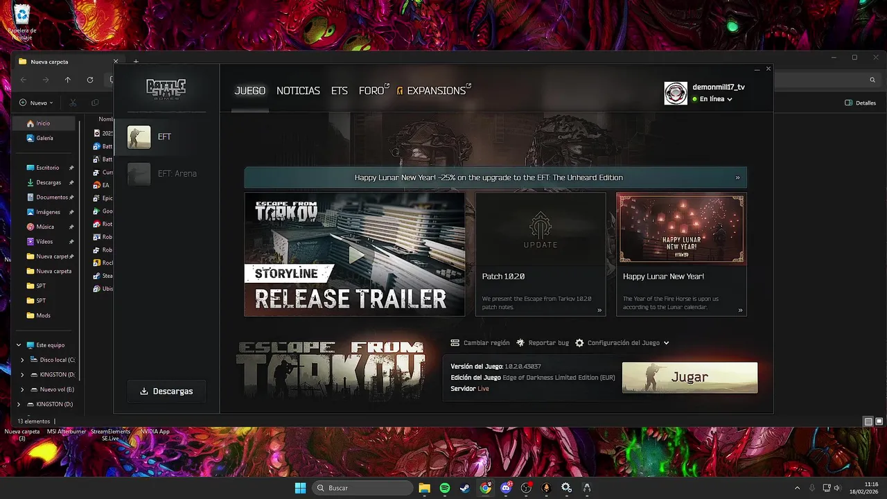Switch Explorer to large icons view
887x499 pixels.
(879, 421)
